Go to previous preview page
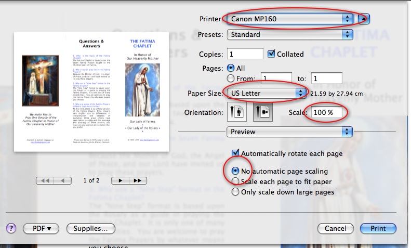411x248 pixels. coord(63,180)
